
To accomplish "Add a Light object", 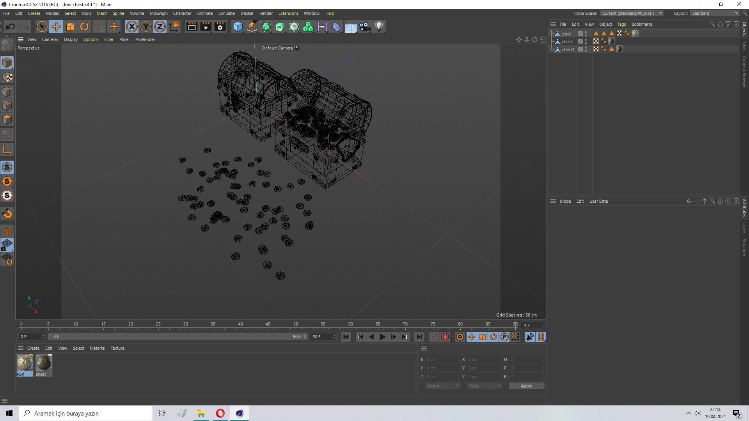I will [x=379, y=27].
